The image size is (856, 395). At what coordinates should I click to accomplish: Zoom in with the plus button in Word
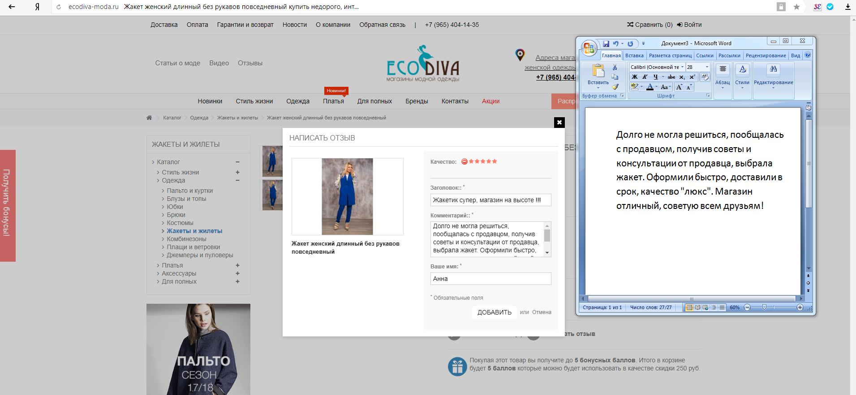coord(800,307)
